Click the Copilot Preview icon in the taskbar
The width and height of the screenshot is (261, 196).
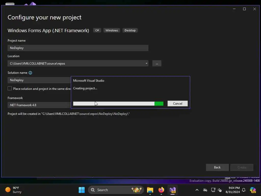coord(253,190)
